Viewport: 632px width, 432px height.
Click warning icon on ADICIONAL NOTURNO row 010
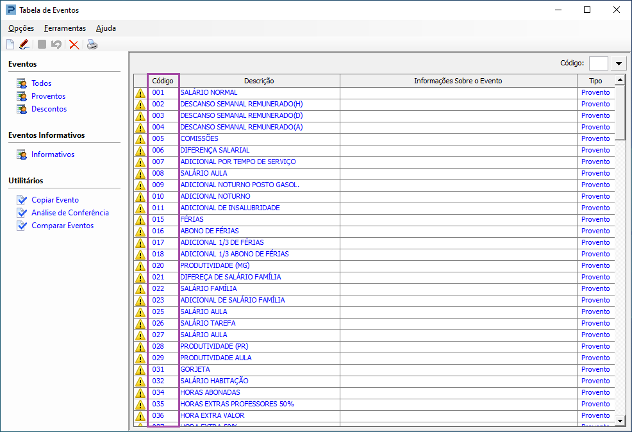(140, 197)
